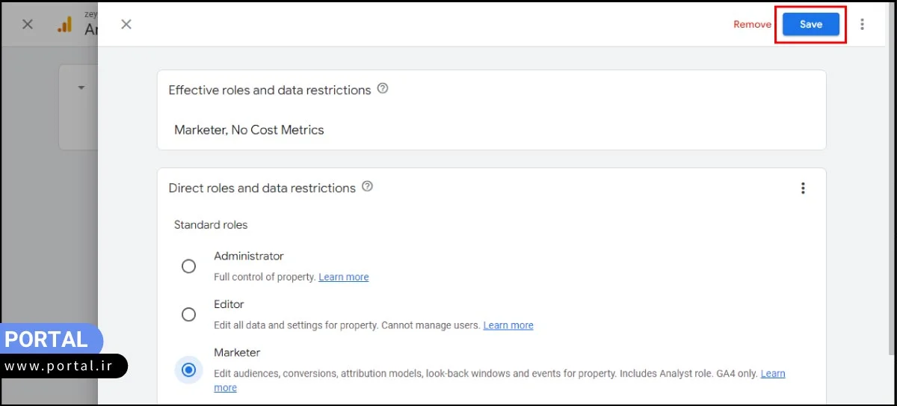
Task: Click the Administrator role label
Action: (x=249, y=256)
